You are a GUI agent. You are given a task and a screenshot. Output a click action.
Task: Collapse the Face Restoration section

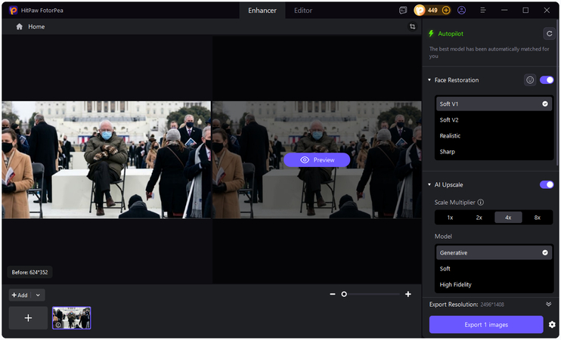click(x=429, y=80)
